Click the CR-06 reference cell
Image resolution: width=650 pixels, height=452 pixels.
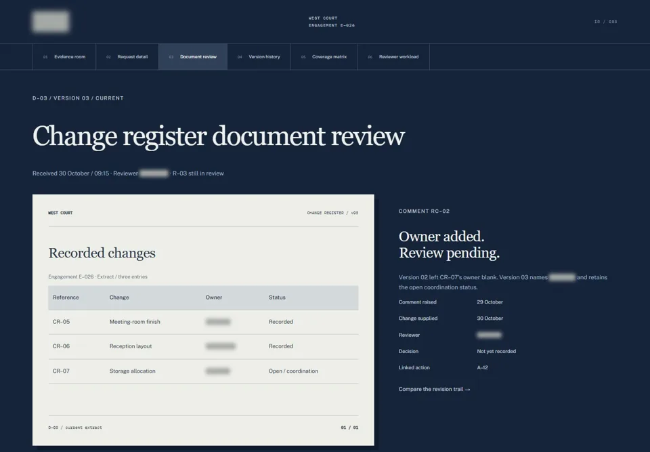click(61, 346)
